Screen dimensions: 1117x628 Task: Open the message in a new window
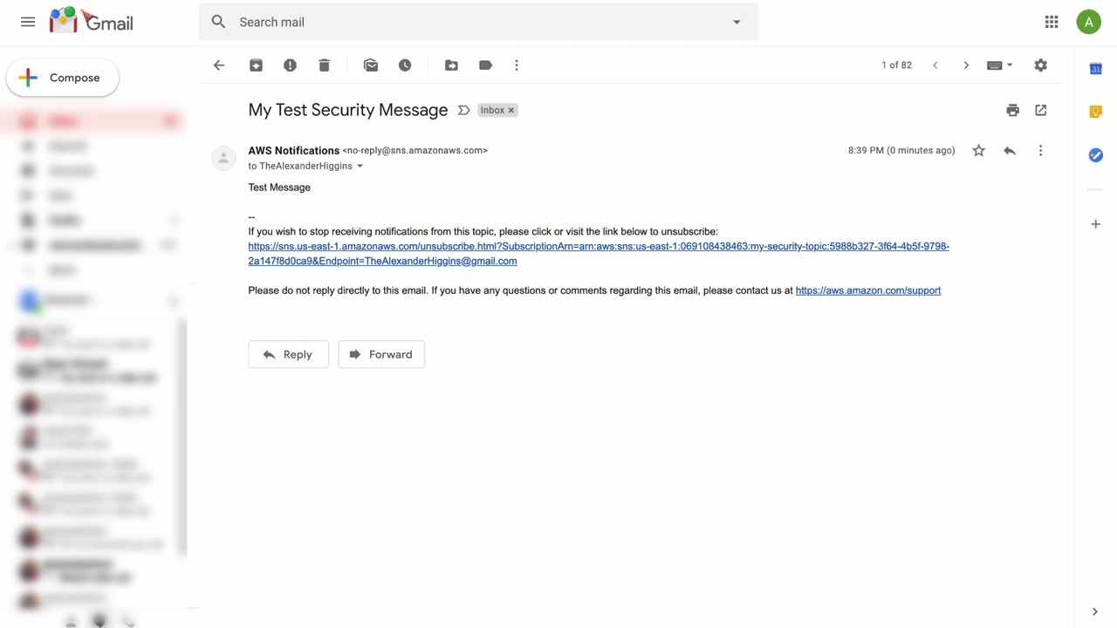1040,110
